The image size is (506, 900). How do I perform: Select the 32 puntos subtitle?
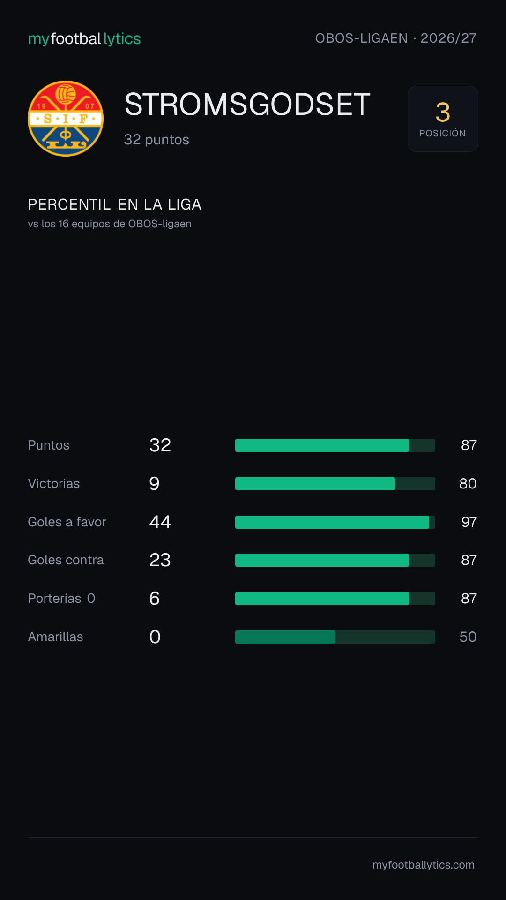click(x=156, y=140)
